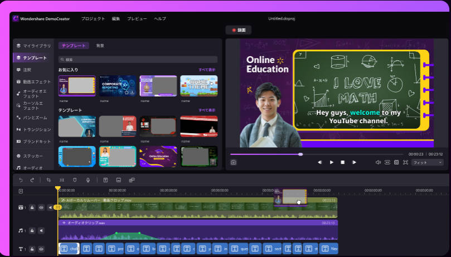Click the preview volume speaker icon
This screenshot has width=451, height=257.
(x=378, y=162)
